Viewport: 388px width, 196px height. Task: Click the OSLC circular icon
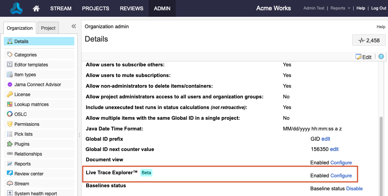(10, 114)
